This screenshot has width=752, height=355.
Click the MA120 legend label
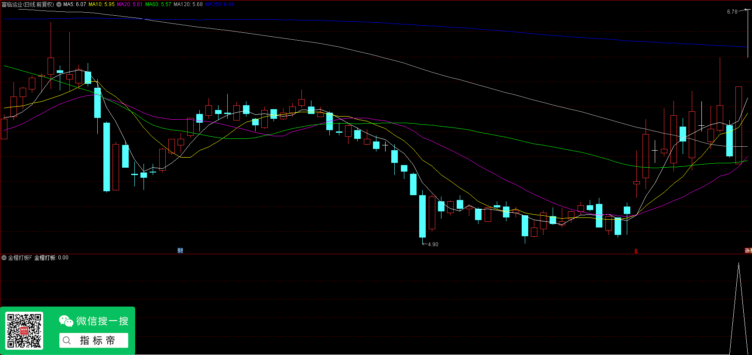click(188, 4)
